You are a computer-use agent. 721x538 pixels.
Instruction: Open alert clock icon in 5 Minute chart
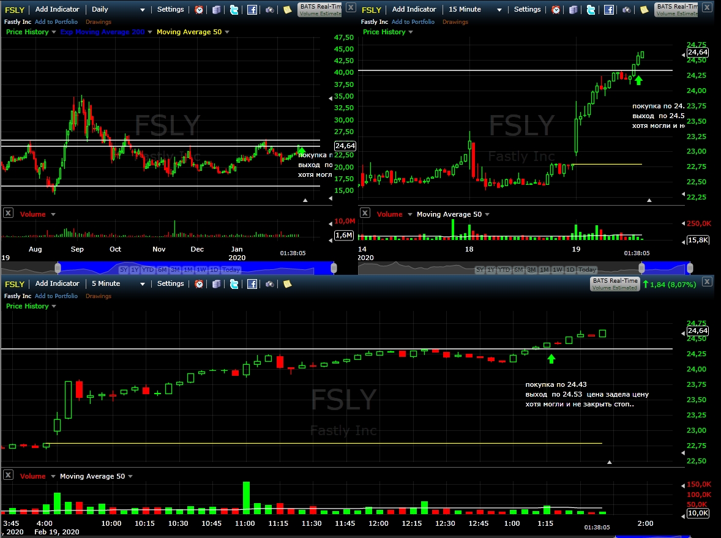tap(199, 284)
